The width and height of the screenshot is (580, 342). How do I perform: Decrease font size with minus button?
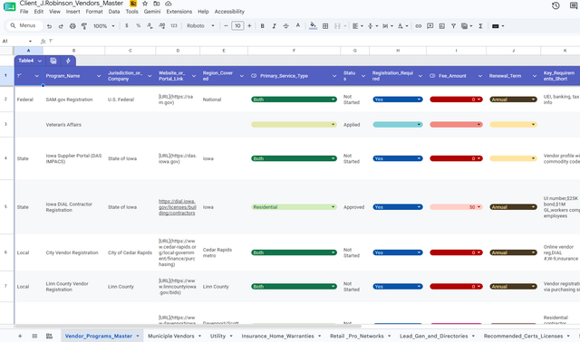226,26
